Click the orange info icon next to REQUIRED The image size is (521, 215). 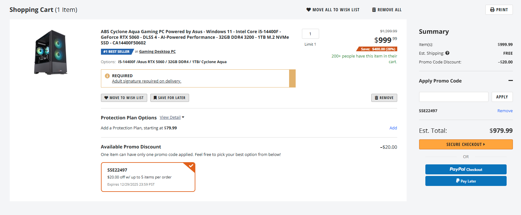(107, 76)
